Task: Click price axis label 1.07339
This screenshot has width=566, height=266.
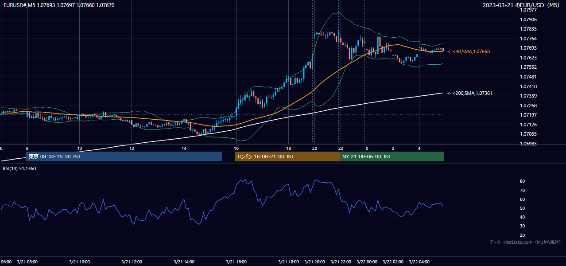Action: click(x=528, y=96)
